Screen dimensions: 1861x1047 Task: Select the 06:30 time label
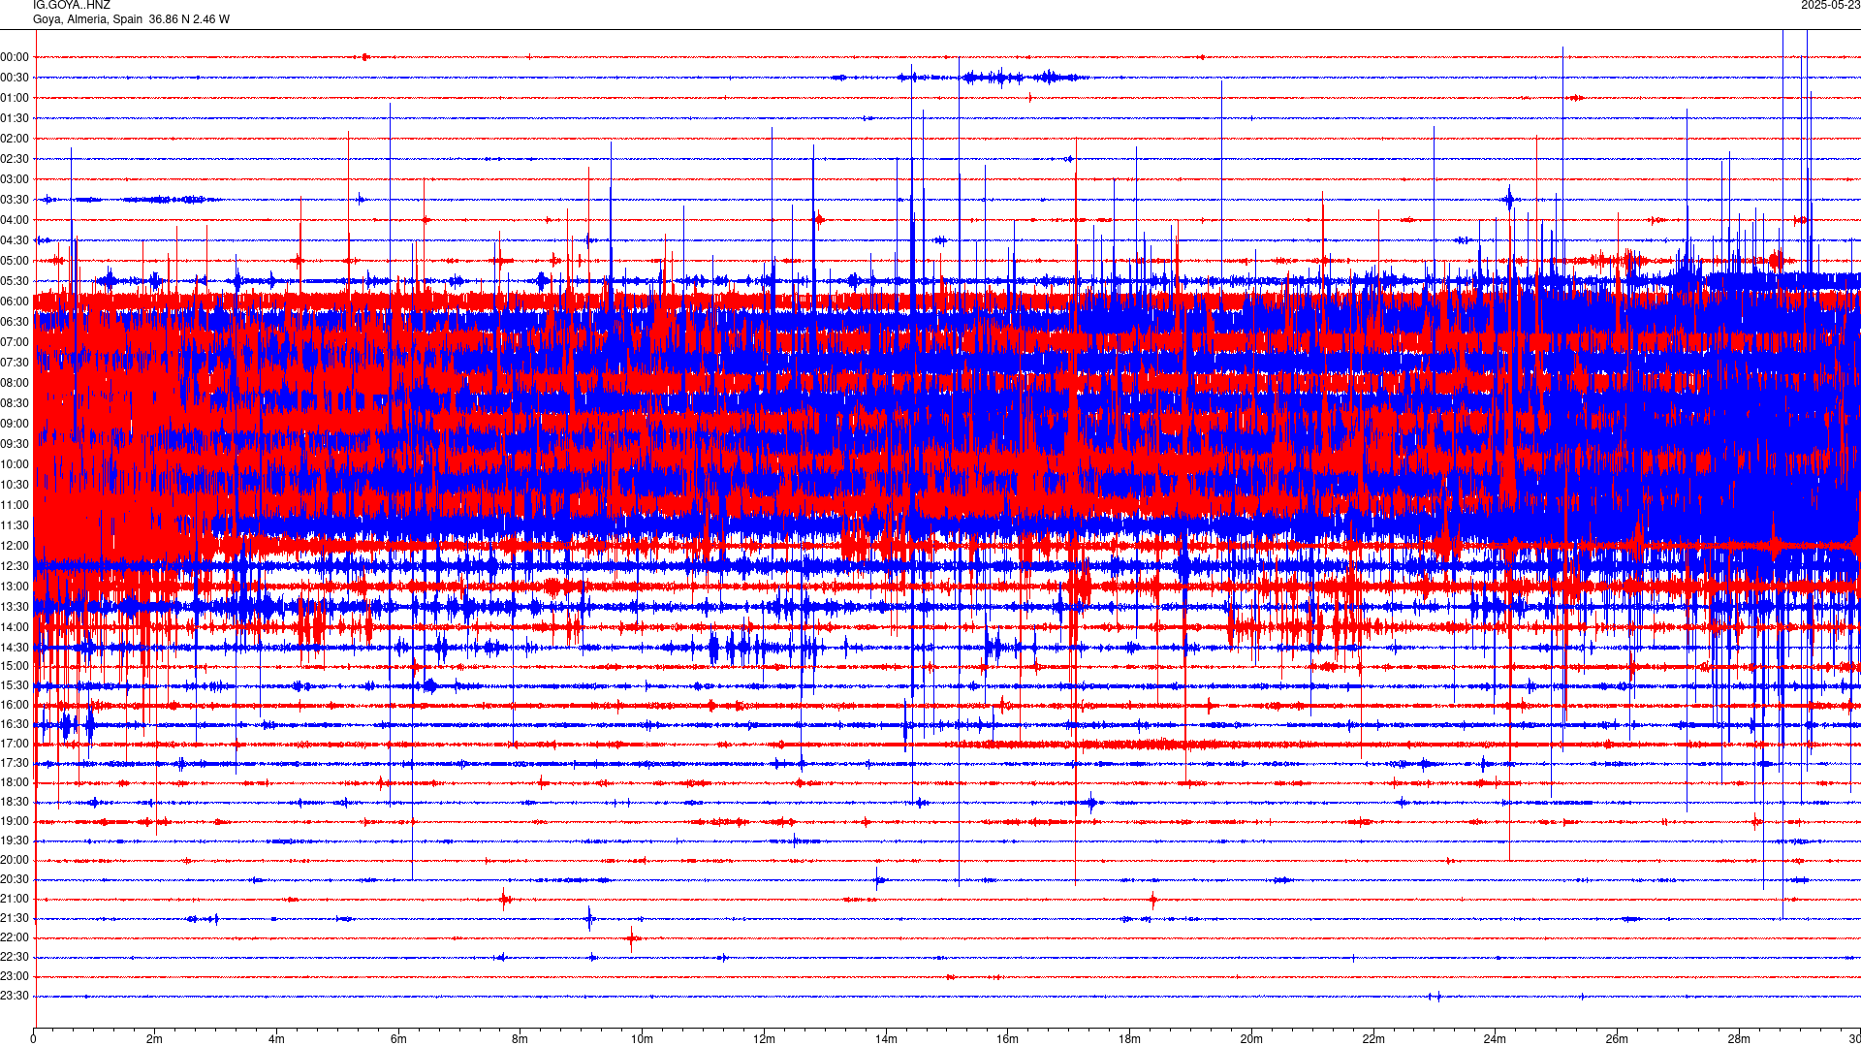(x=15, y=323)
